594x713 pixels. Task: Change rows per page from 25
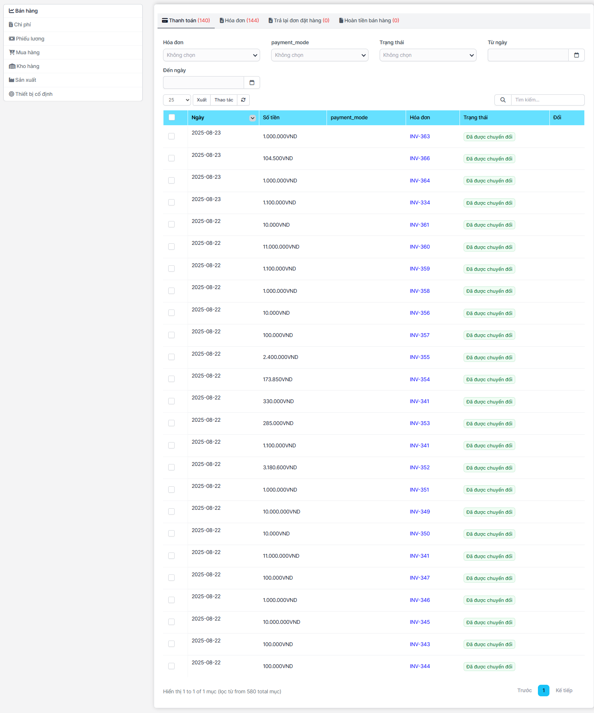177,100
